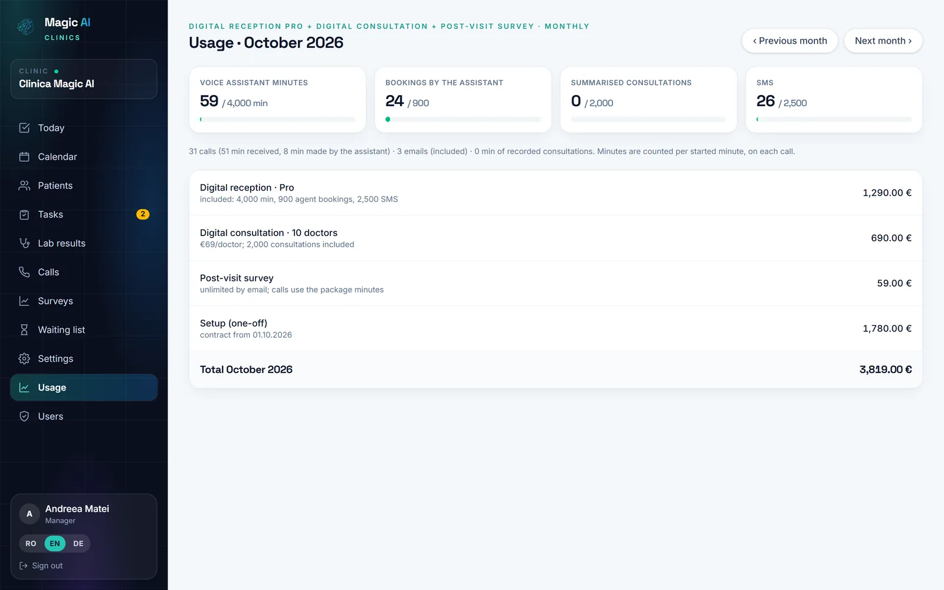Switch language to DE
944x590 pixels.
[78, 543]
